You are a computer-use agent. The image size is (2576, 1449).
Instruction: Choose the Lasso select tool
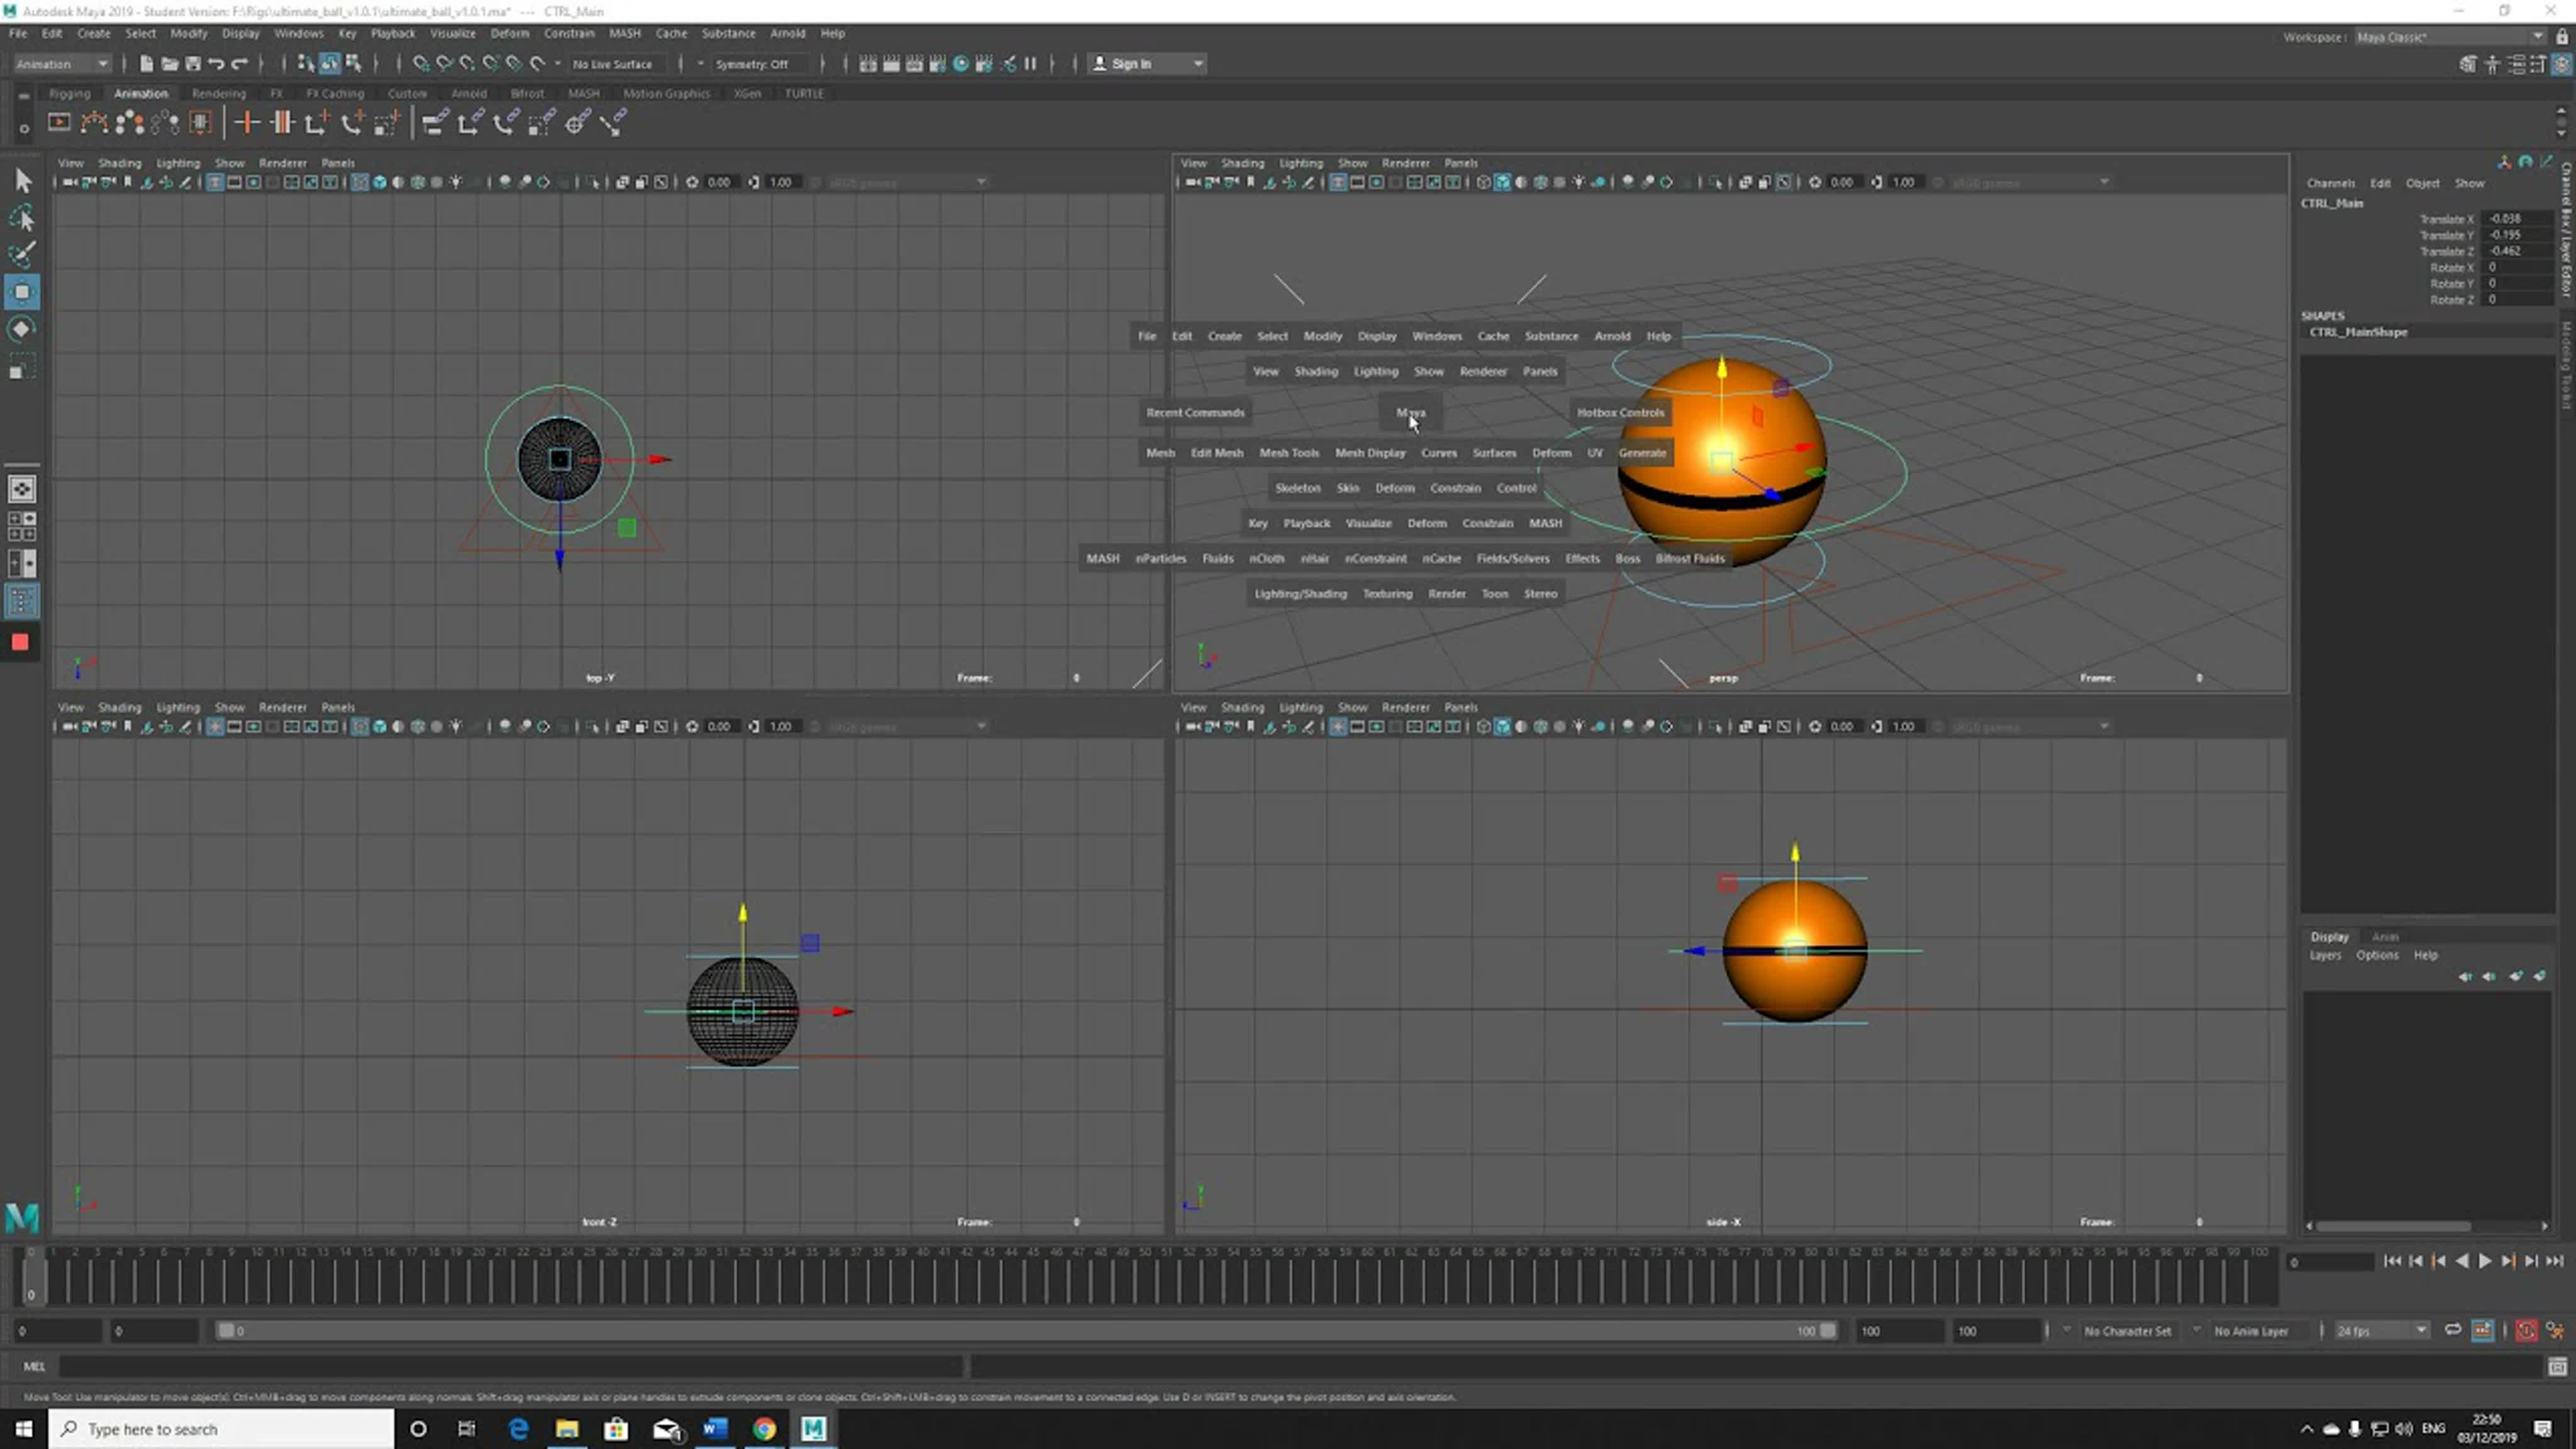tap(22, 218)
